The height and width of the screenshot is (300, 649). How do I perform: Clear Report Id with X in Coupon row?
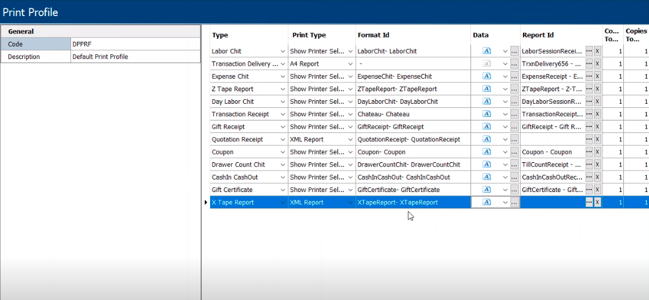(x=597, y=152)
